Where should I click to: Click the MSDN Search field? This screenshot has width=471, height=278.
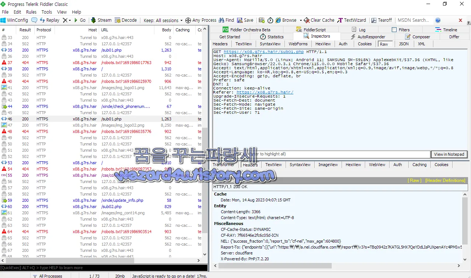point(414,20)
